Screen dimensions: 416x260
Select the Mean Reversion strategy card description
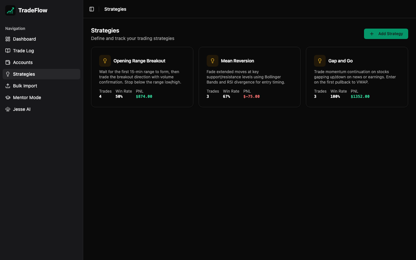[x=246, y=77]
